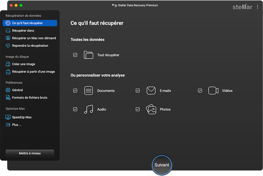Click the yellow minimize window button
Viewport: 263px width, 176px height.
click(x=16, y=5)
